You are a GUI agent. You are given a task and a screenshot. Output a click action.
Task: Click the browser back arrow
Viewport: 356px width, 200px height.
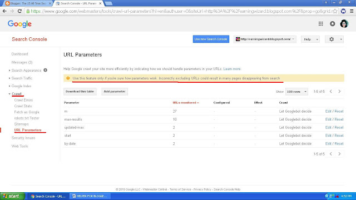tap(4, 11)
